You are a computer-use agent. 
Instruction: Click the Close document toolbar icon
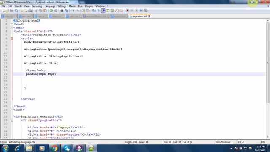pyautogui.click(x=22, y=11)
